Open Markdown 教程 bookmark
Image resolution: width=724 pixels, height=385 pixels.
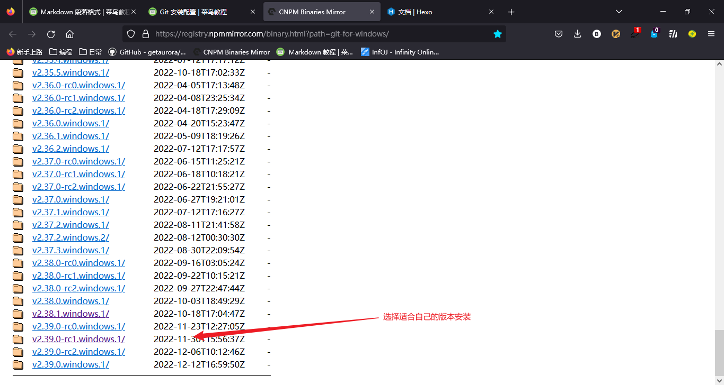[315, 52]
